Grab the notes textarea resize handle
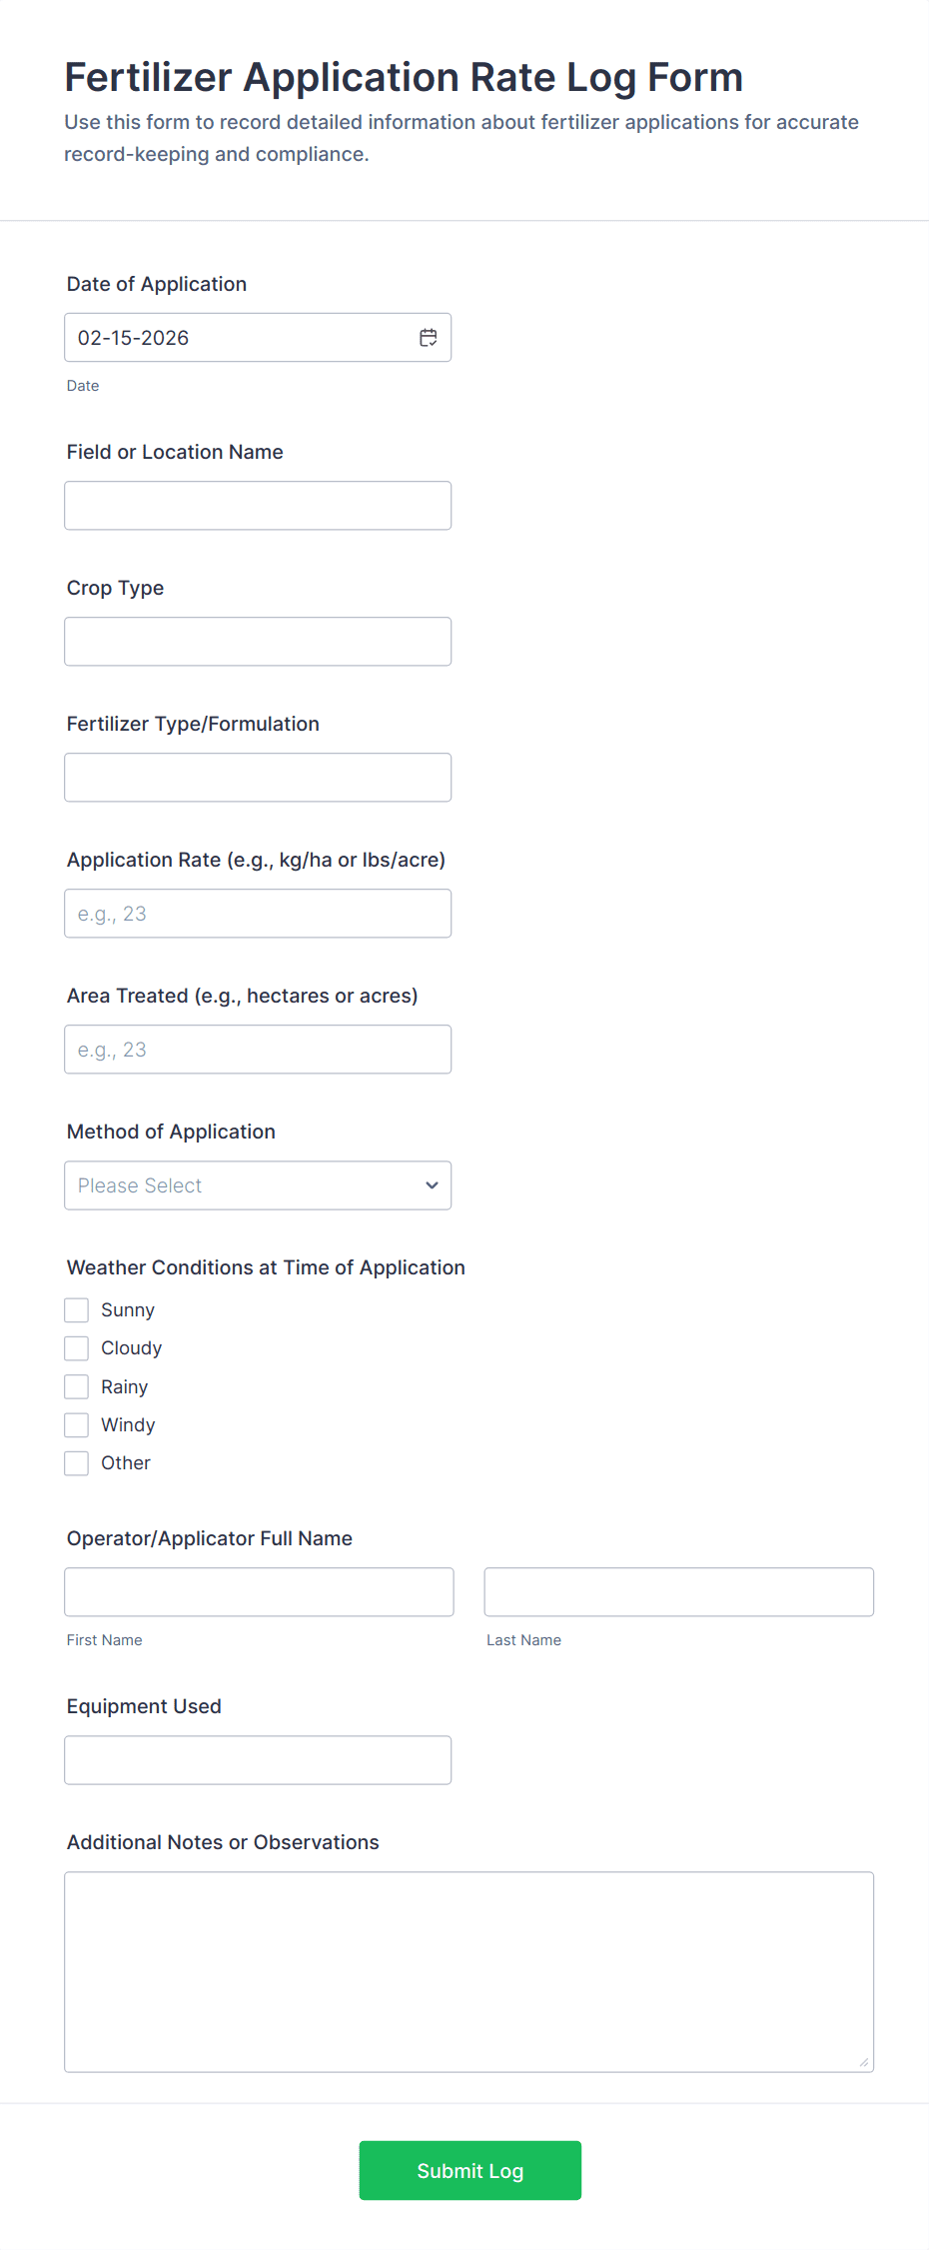Viewport: 929px width, 2250px height. pos(864,2062)
